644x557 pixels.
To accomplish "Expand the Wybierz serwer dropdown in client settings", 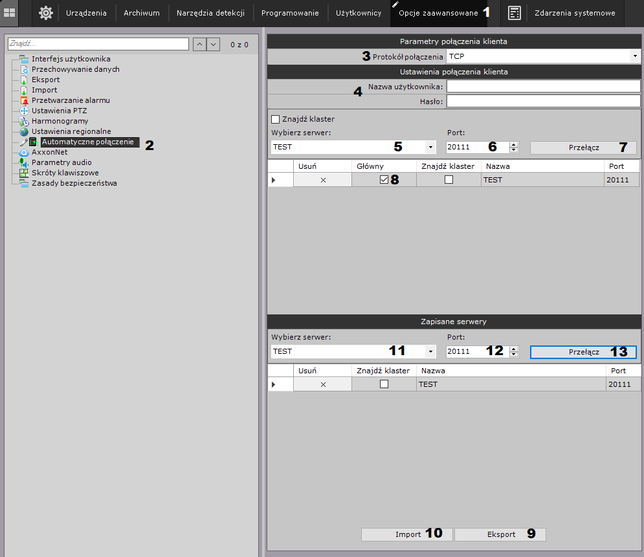I will 430,147.
